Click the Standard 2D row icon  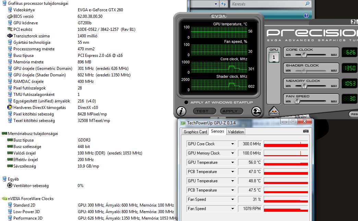pyautogui.click(x=10, y=205)
